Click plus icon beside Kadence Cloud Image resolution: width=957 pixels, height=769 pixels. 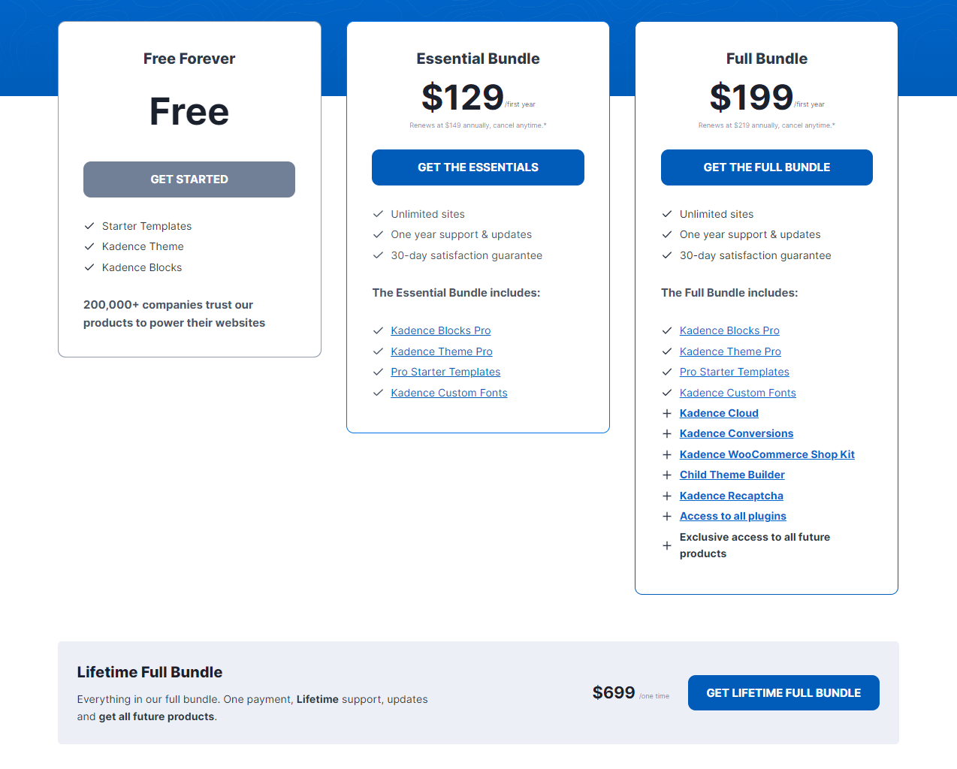(x=666, y=413)
